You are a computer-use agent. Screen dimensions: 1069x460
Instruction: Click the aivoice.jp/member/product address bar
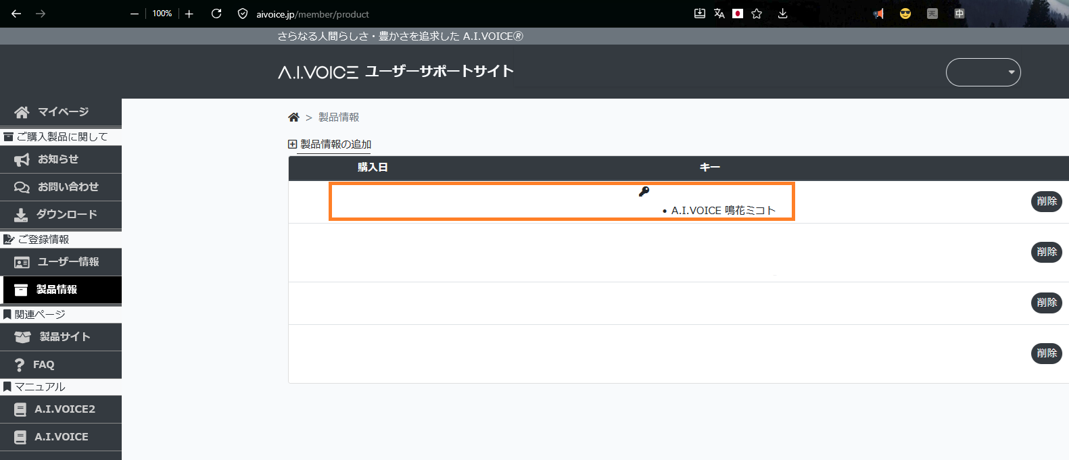[x=312, y=14]
